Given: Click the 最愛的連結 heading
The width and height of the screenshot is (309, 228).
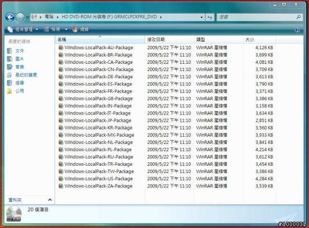Looking at the screenshot, I should pos(19,42).
